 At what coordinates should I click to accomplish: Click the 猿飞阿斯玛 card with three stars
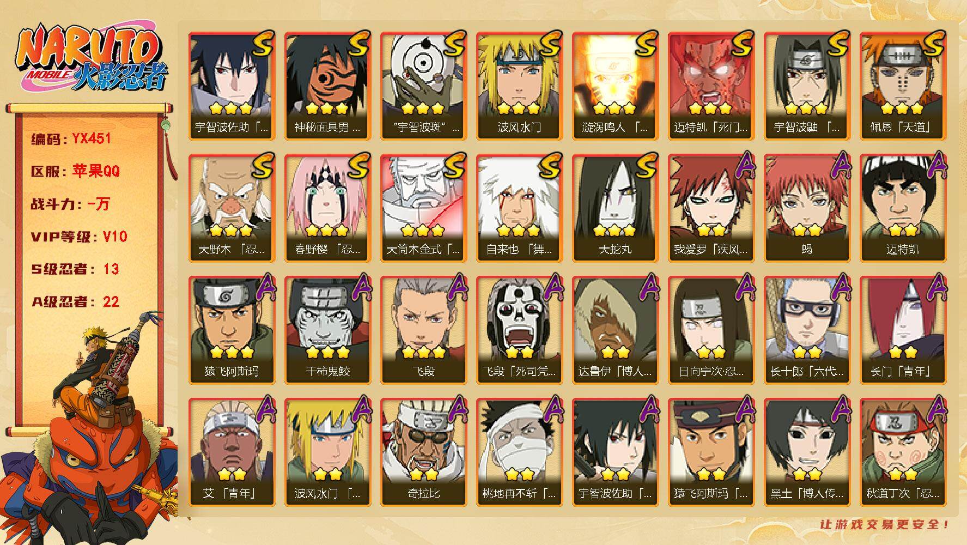[232, 330]
